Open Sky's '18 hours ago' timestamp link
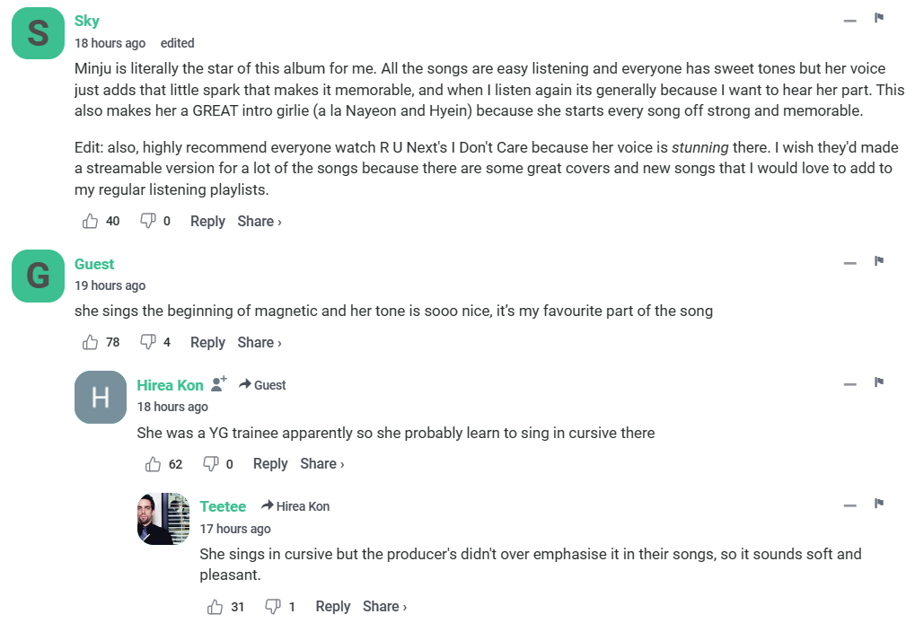This screenshot has height=623, width=915. tap(110, 43)
